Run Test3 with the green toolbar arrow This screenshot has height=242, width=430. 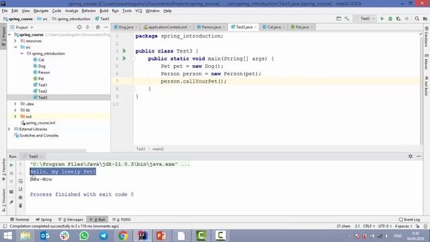tap(382, 19)
